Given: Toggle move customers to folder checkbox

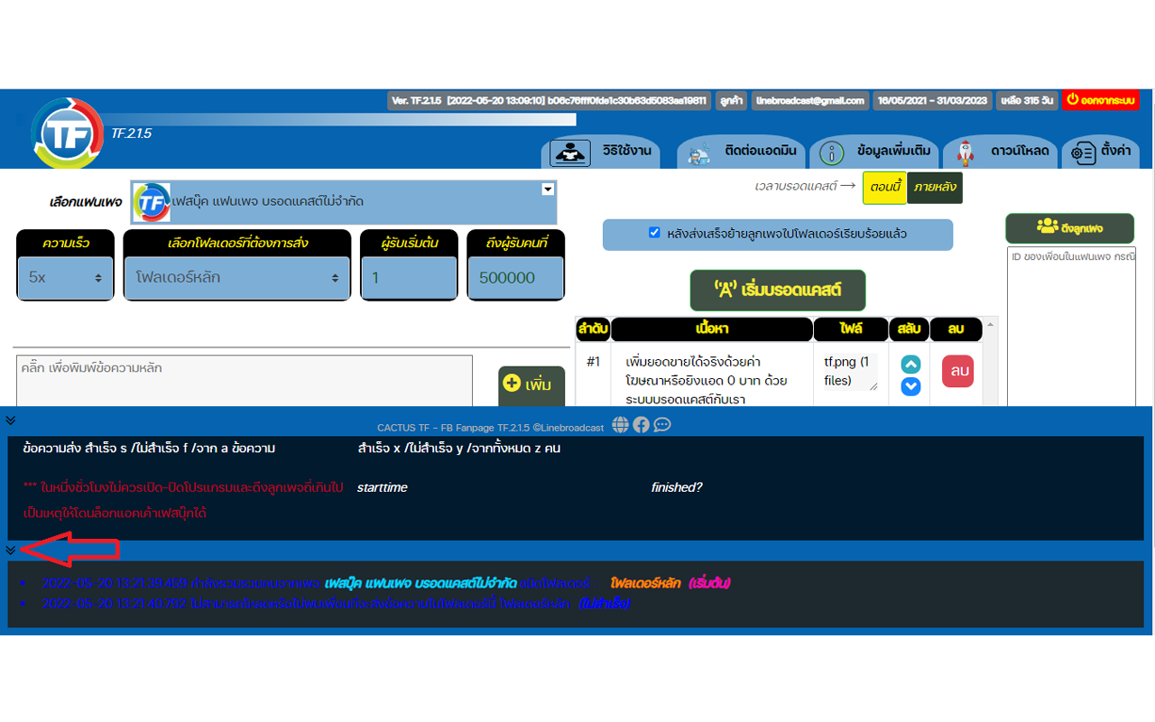Looking at the screenshot, I should tap(655, 233).
